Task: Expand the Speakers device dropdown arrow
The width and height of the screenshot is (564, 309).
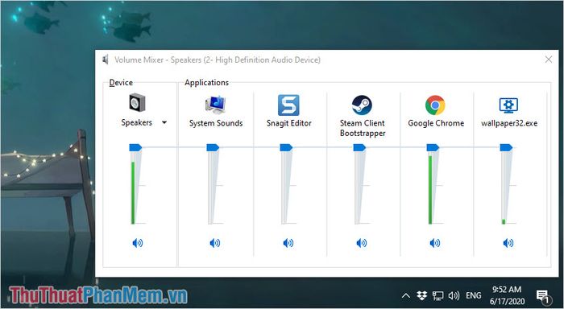Action: (x=164, y=122)
